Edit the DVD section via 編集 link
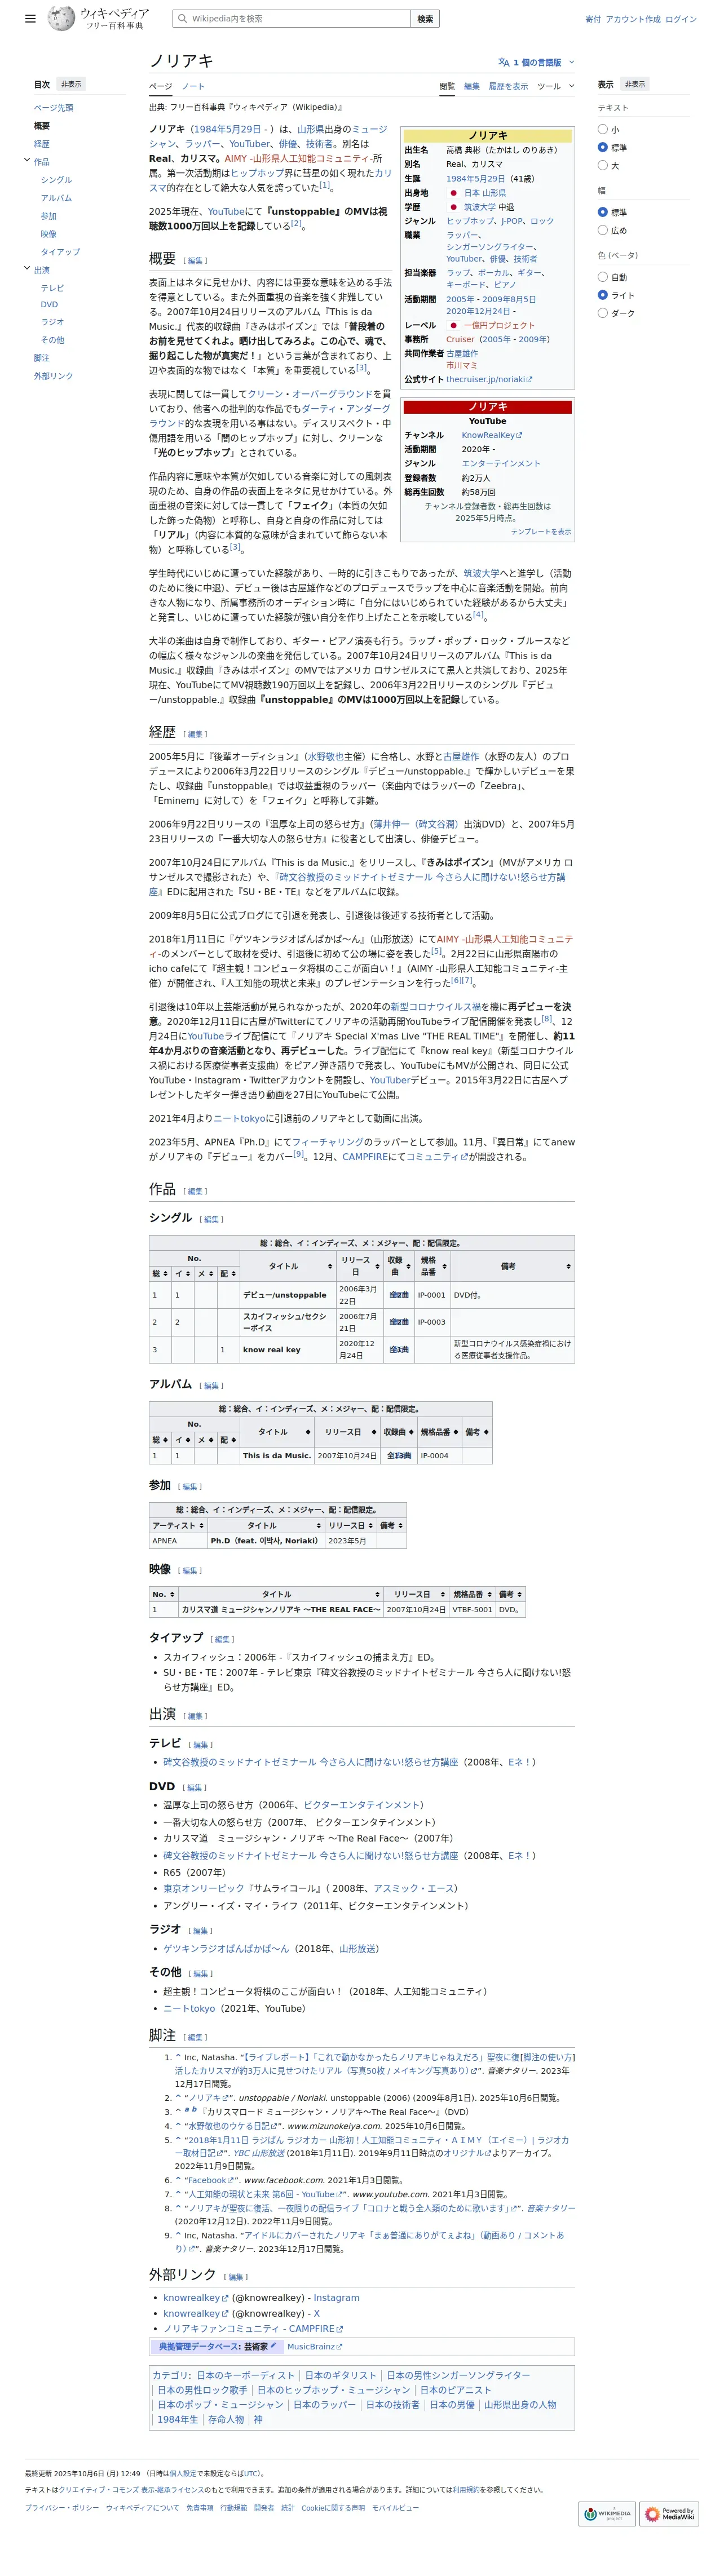 [x=195, y=1787]
